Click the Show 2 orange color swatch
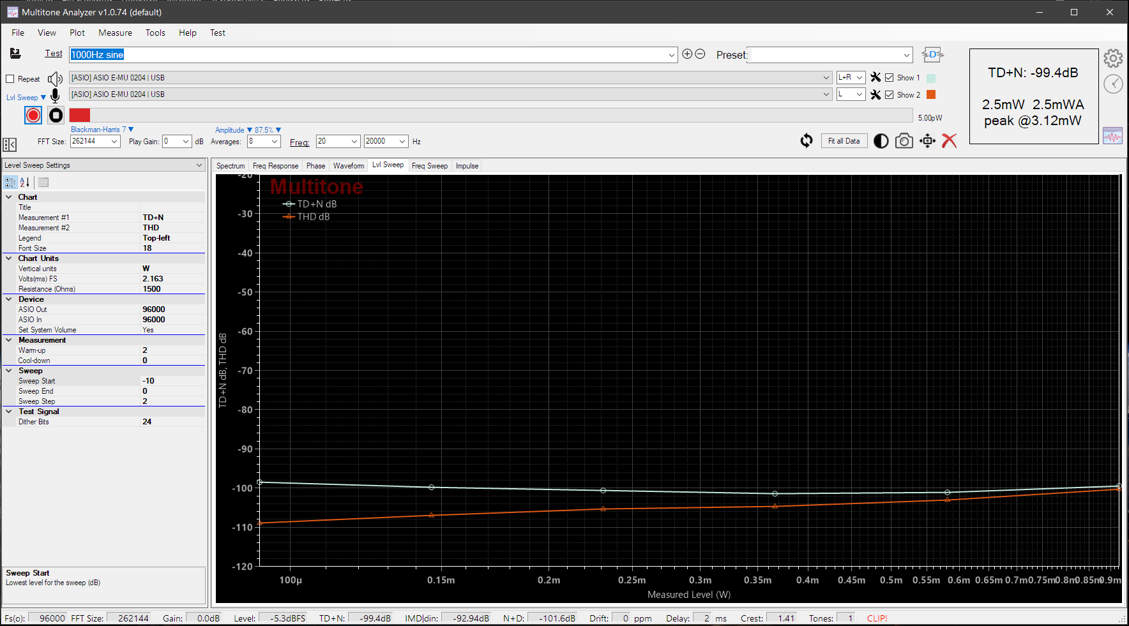Image resolution: width=1129 pixels, height=626 pixels. (931, 94)
